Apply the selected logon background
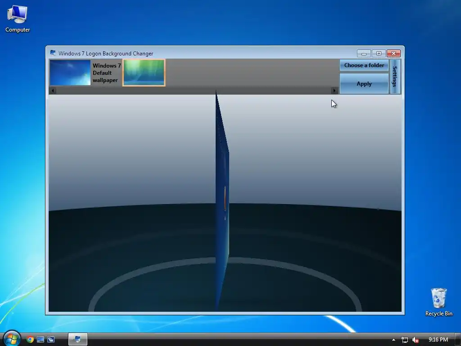461x346 pixels. (364, 84)
